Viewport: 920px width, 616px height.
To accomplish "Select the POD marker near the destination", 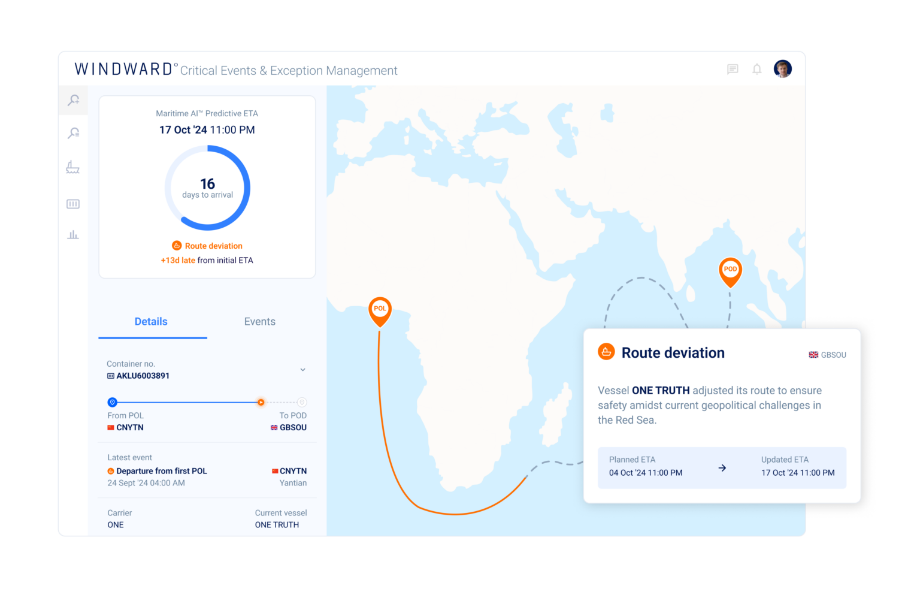I will [730, 270].
